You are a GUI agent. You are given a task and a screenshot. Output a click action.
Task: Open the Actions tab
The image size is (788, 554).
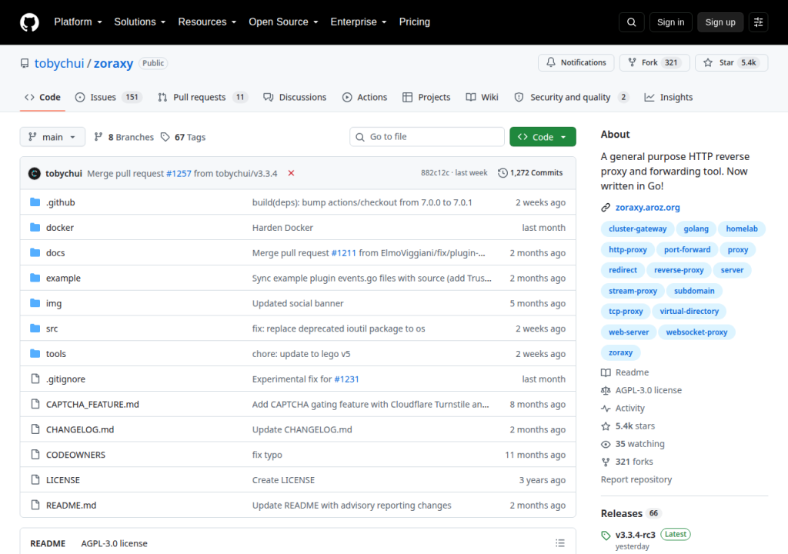click(x=365, y=97)
